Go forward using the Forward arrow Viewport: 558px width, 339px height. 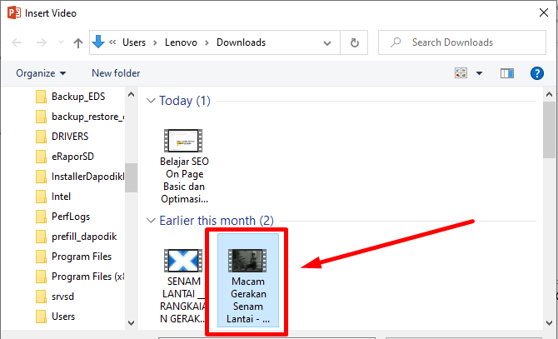coord(42,42)
